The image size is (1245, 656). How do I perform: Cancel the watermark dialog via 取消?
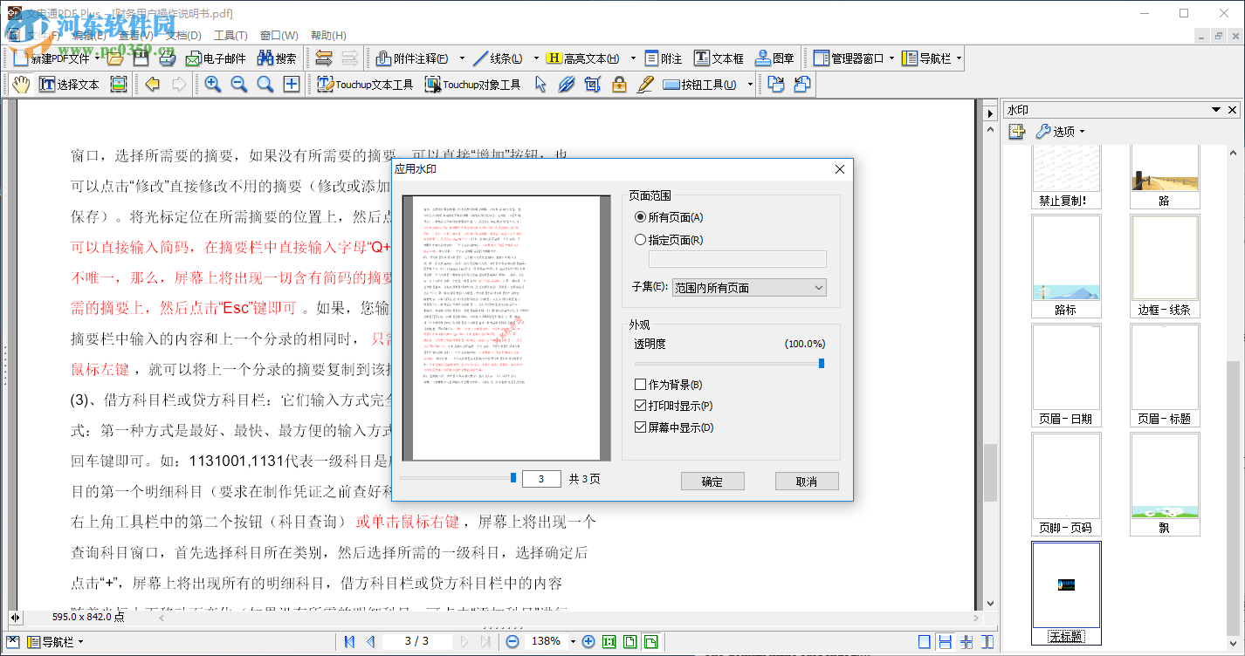(x=806, y=481)
